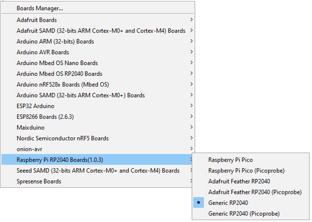This screenshot has height=222, width=312.
Task: Open ESP32 Arduino submenu
Action: tap(98, 106)
